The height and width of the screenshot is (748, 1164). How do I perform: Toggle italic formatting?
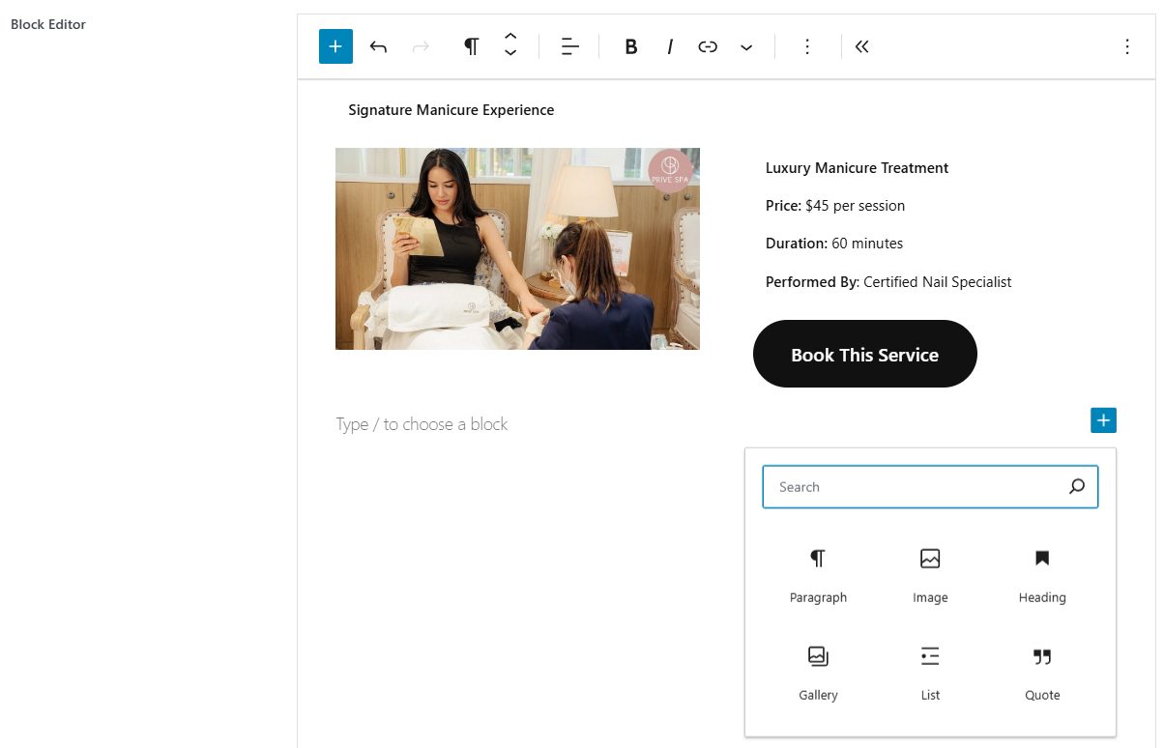670,45
